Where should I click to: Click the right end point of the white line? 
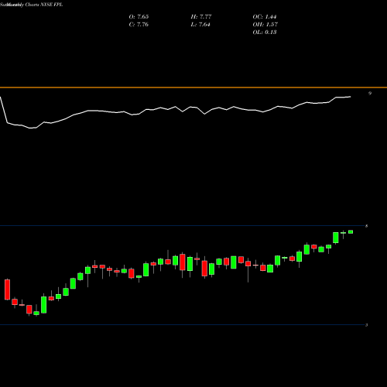(x=351, y=97)
